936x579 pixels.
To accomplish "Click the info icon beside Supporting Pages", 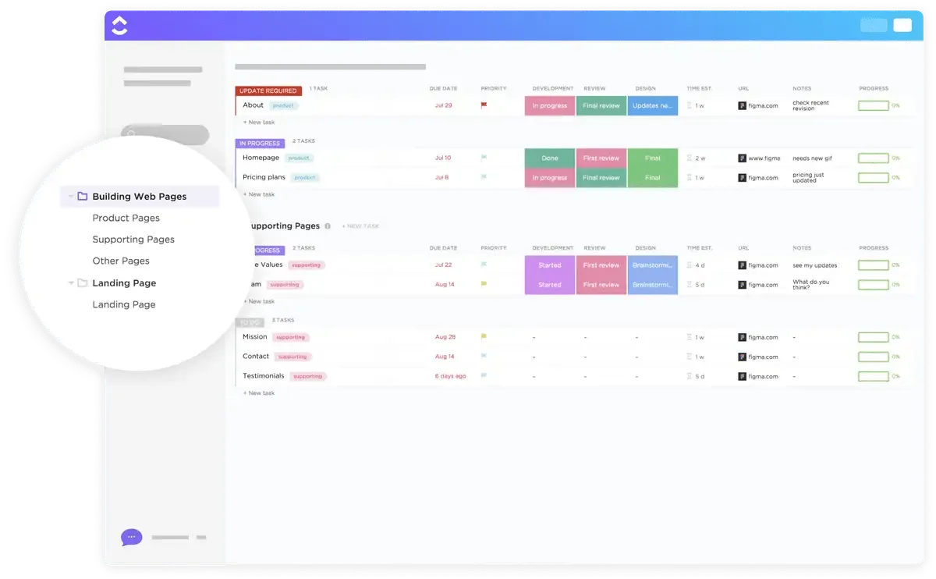I will (x=328, y=226).
